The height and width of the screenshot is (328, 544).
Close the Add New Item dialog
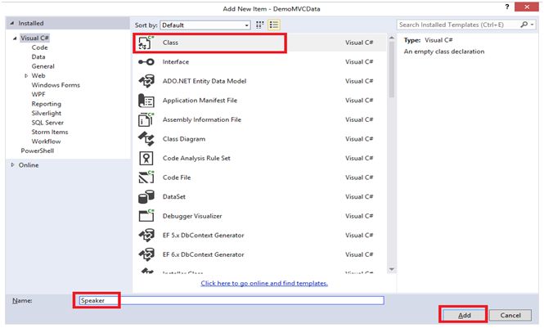pyautogui.click(x=527, y=7)
